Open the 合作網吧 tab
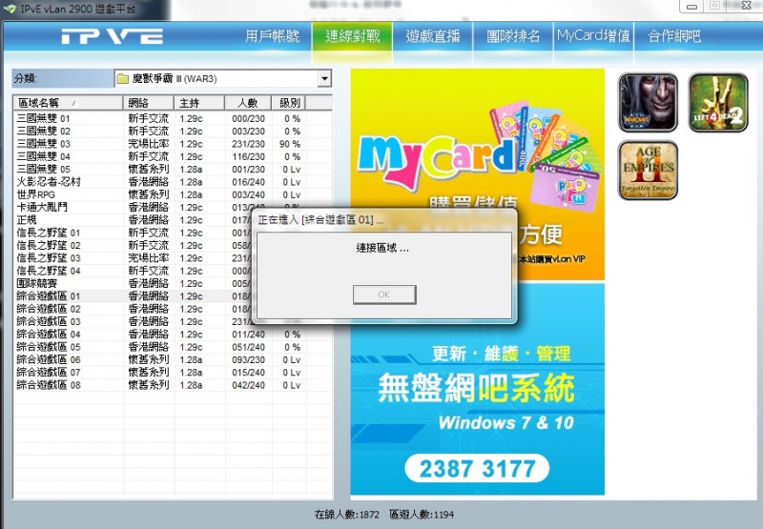The height and width of the screenshot is (529, 763). [x=674, y=36]
